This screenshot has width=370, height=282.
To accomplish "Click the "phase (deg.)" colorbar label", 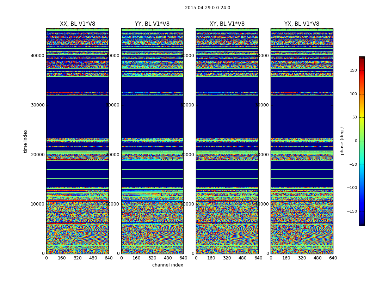I will [x=342, y=141].
